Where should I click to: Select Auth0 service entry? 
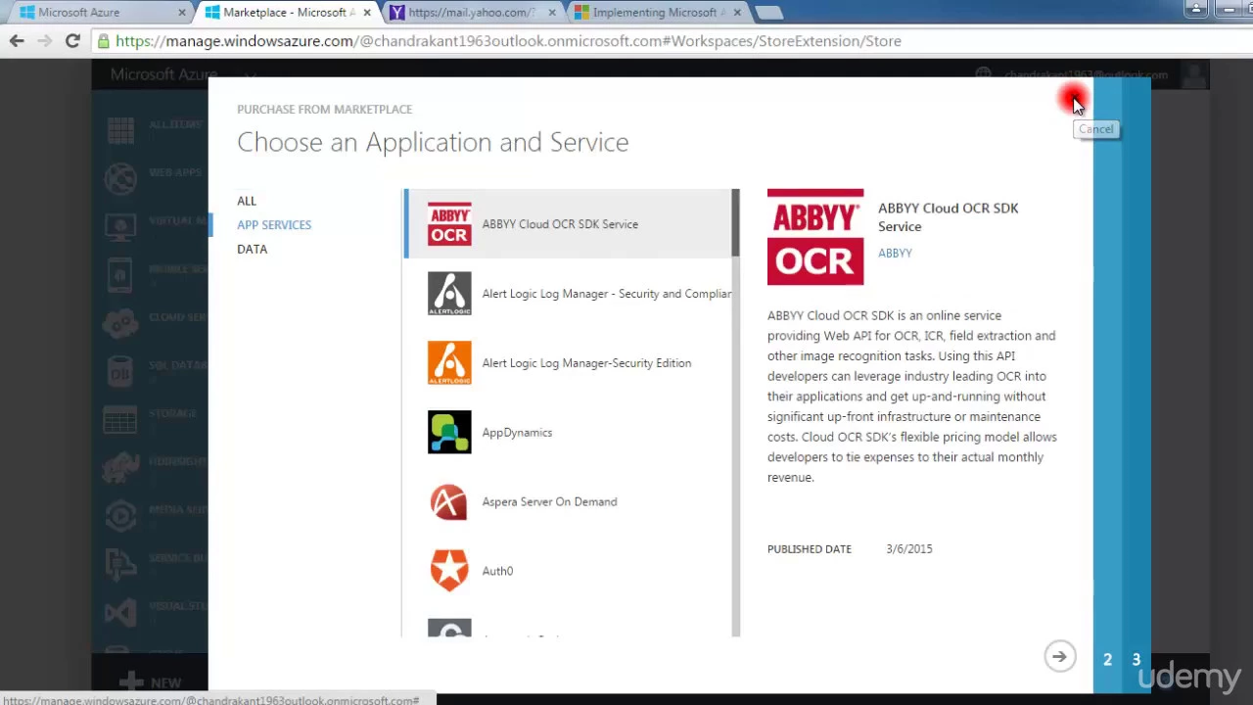pos(497,571)
